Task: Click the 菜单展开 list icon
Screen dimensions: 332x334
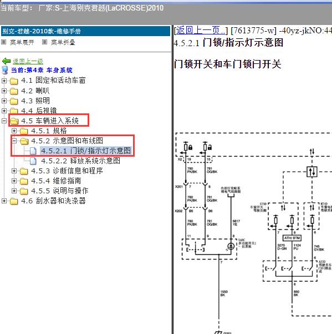Action: (4, 42)
